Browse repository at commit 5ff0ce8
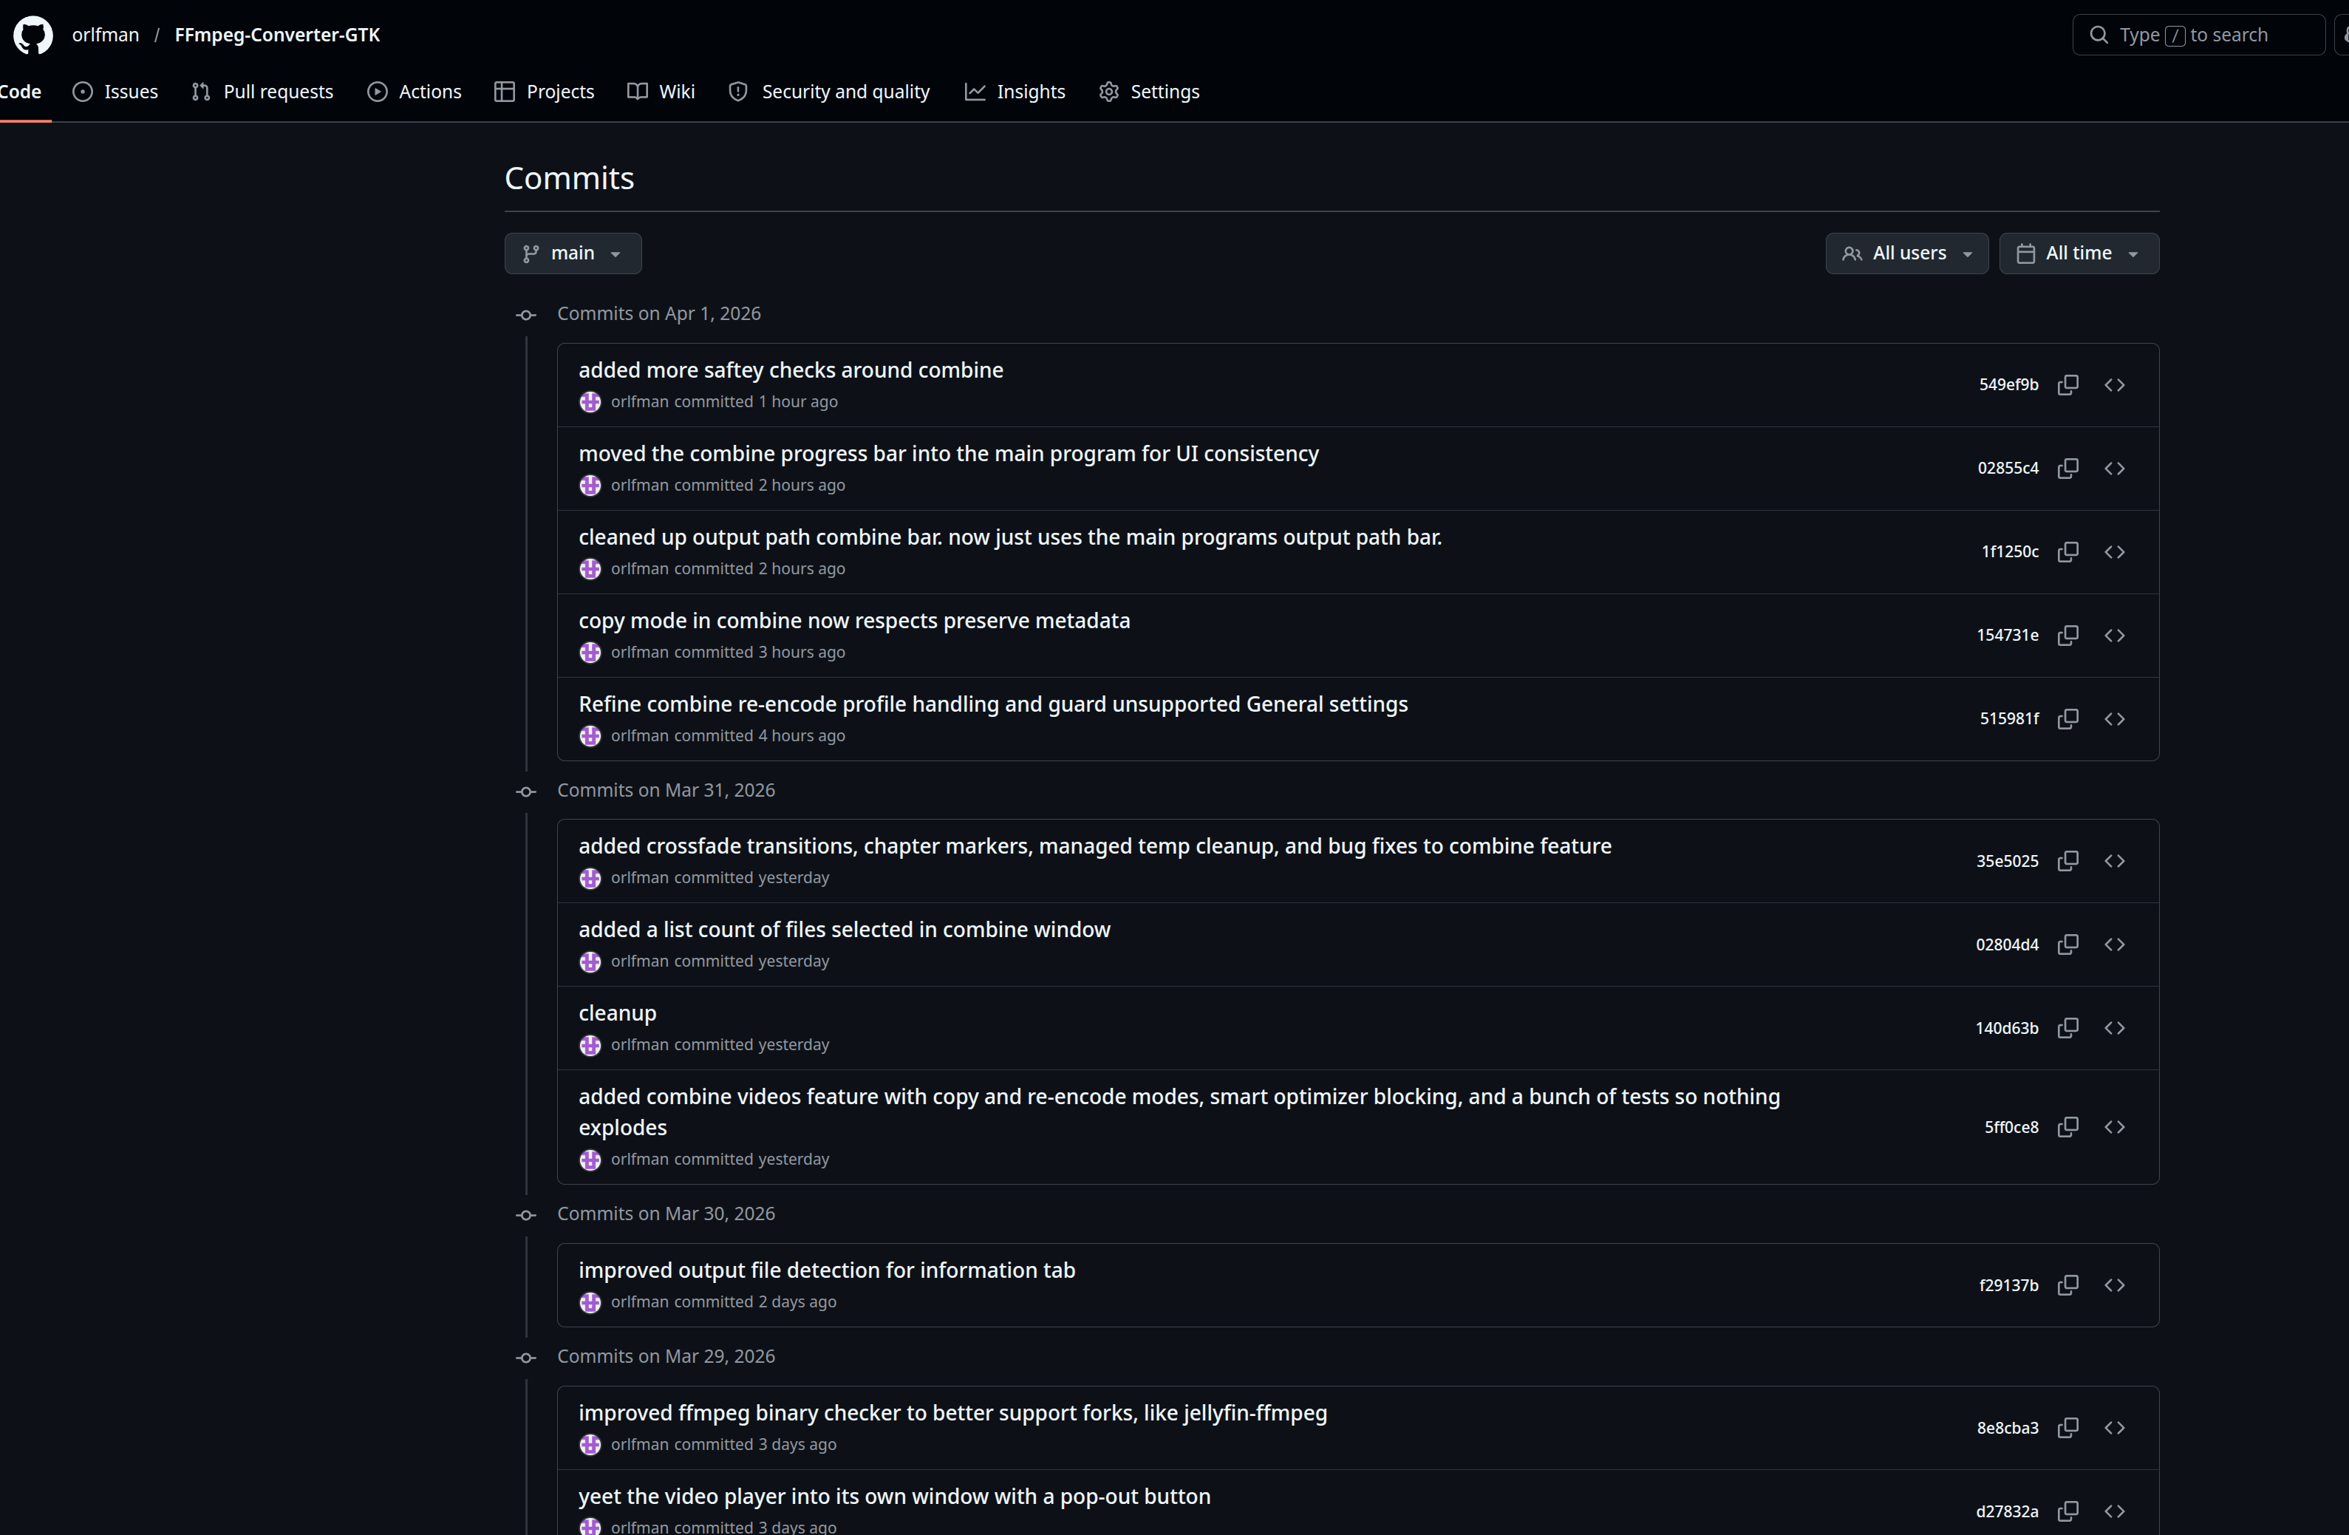2349x1535 pixels. [x=2114, y=1127]
